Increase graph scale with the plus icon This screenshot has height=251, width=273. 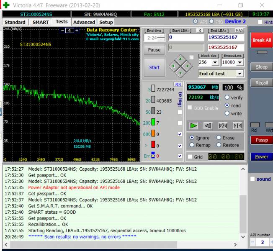[x=77, y=31]
